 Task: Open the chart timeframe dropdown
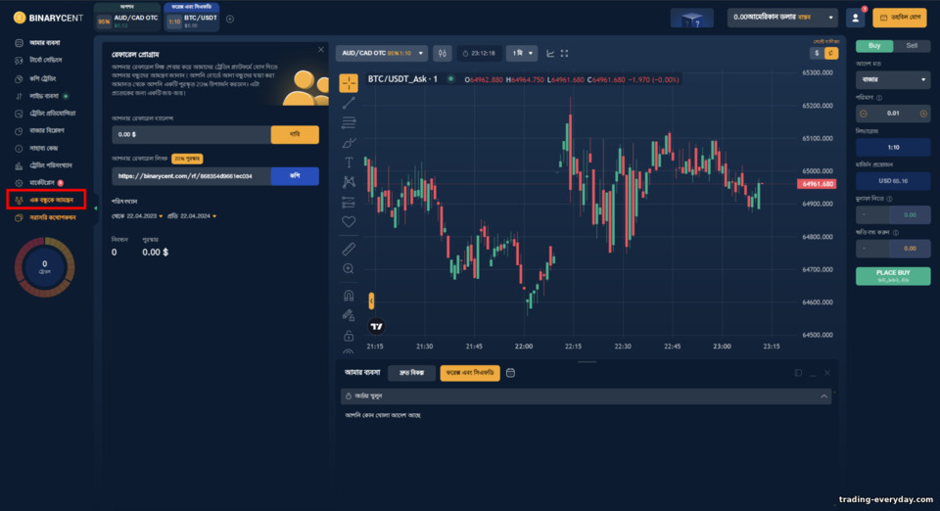point(522,53)
